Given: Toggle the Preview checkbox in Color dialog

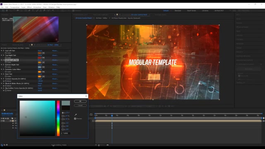Looking at the screenshot, I should (75, 119).
